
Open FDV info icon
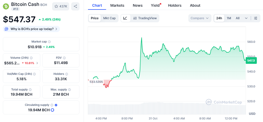pos(64,58)
